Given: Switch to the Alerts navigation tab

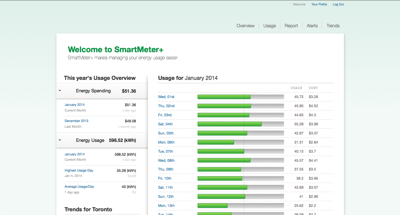Looking at the screenshot, I should pos(312,26).
